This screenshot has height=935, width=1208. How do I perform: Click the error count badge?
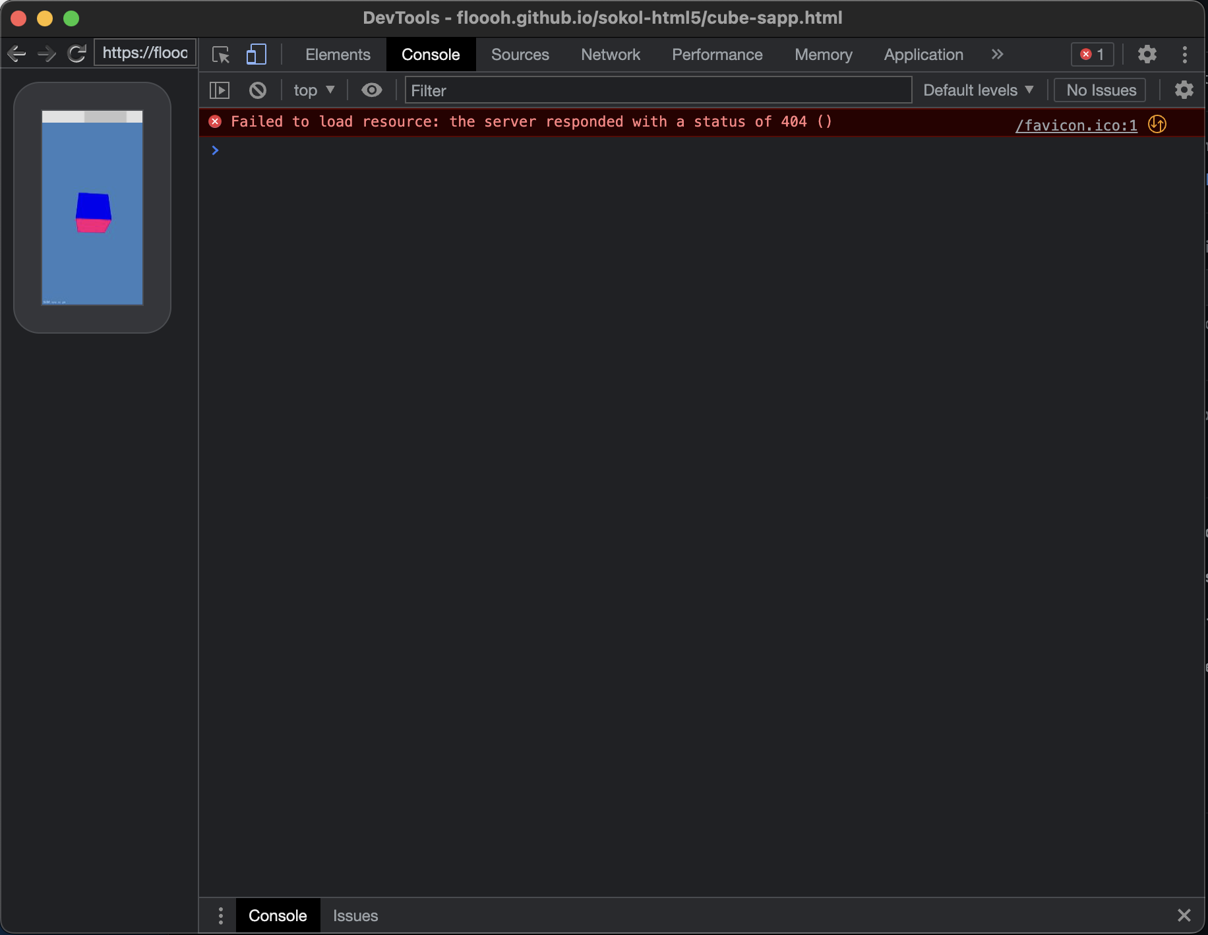[1091, 55]
